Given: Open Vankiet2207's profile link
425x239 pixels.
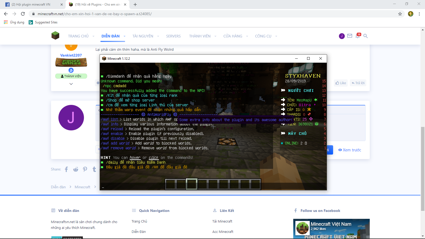Looking at the screenshot, I should pyautogui.click(x=71, y=55).
